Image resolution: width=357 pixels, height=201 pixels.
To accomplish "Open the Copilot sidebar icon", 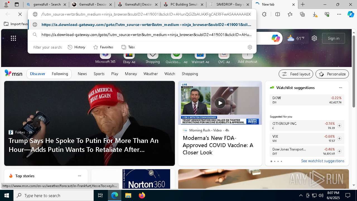I will coord(351,14).
